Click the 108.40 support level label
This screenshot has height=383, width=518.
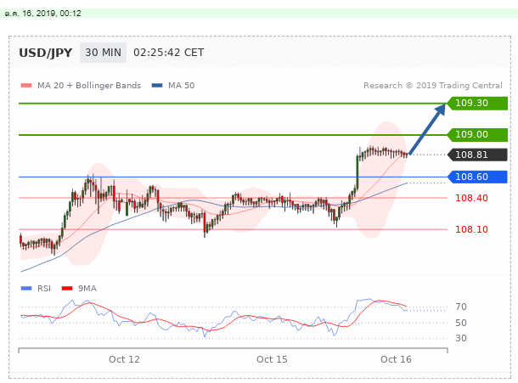tap(470, 198)
